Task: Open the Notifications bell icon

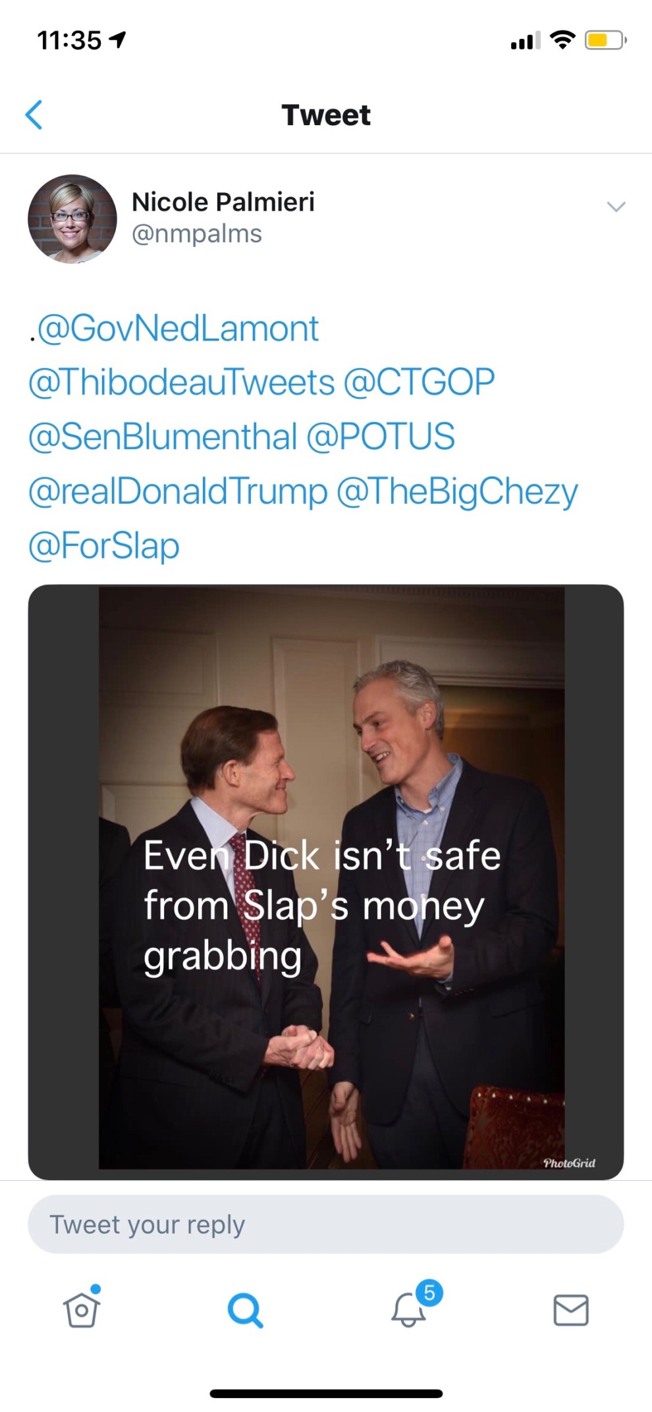Action: point(409,1309)
